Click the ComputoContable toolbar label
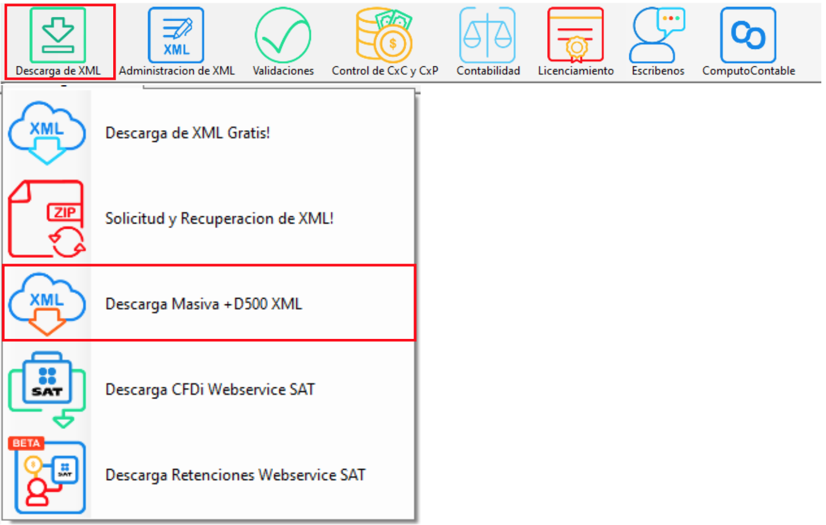This screenshot has height=525, width=826. 748,71
